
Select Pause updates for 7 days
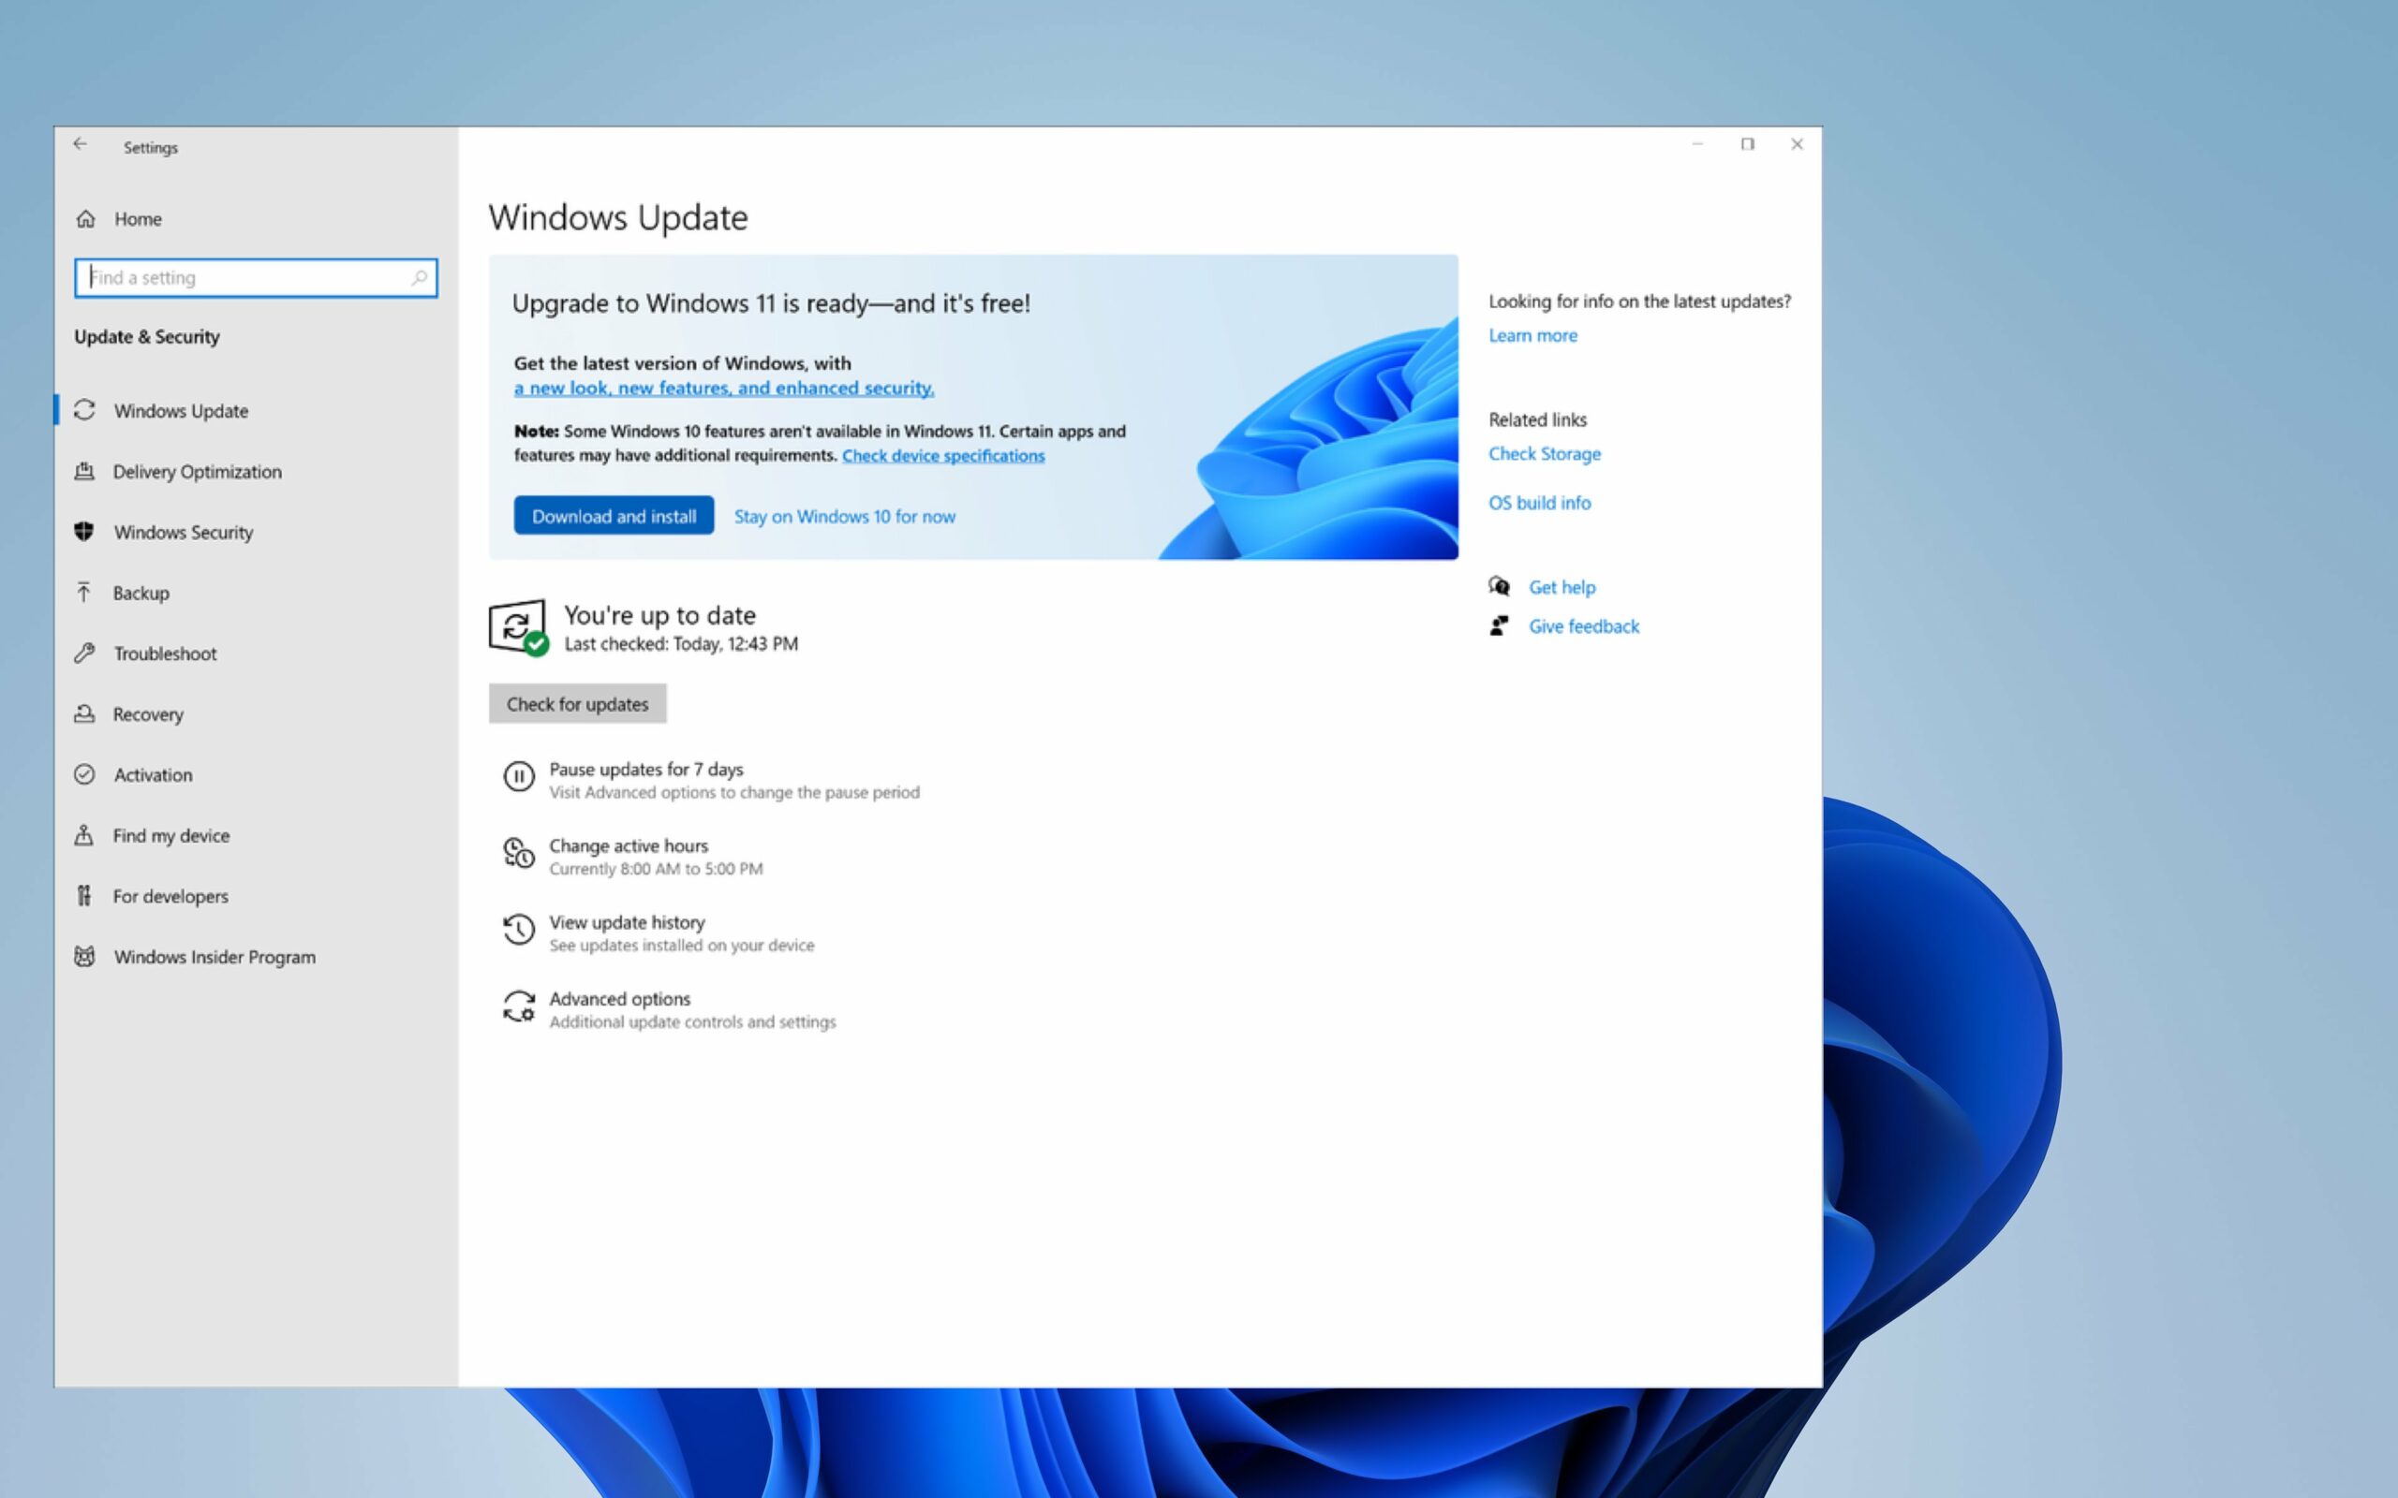[645, 769]
